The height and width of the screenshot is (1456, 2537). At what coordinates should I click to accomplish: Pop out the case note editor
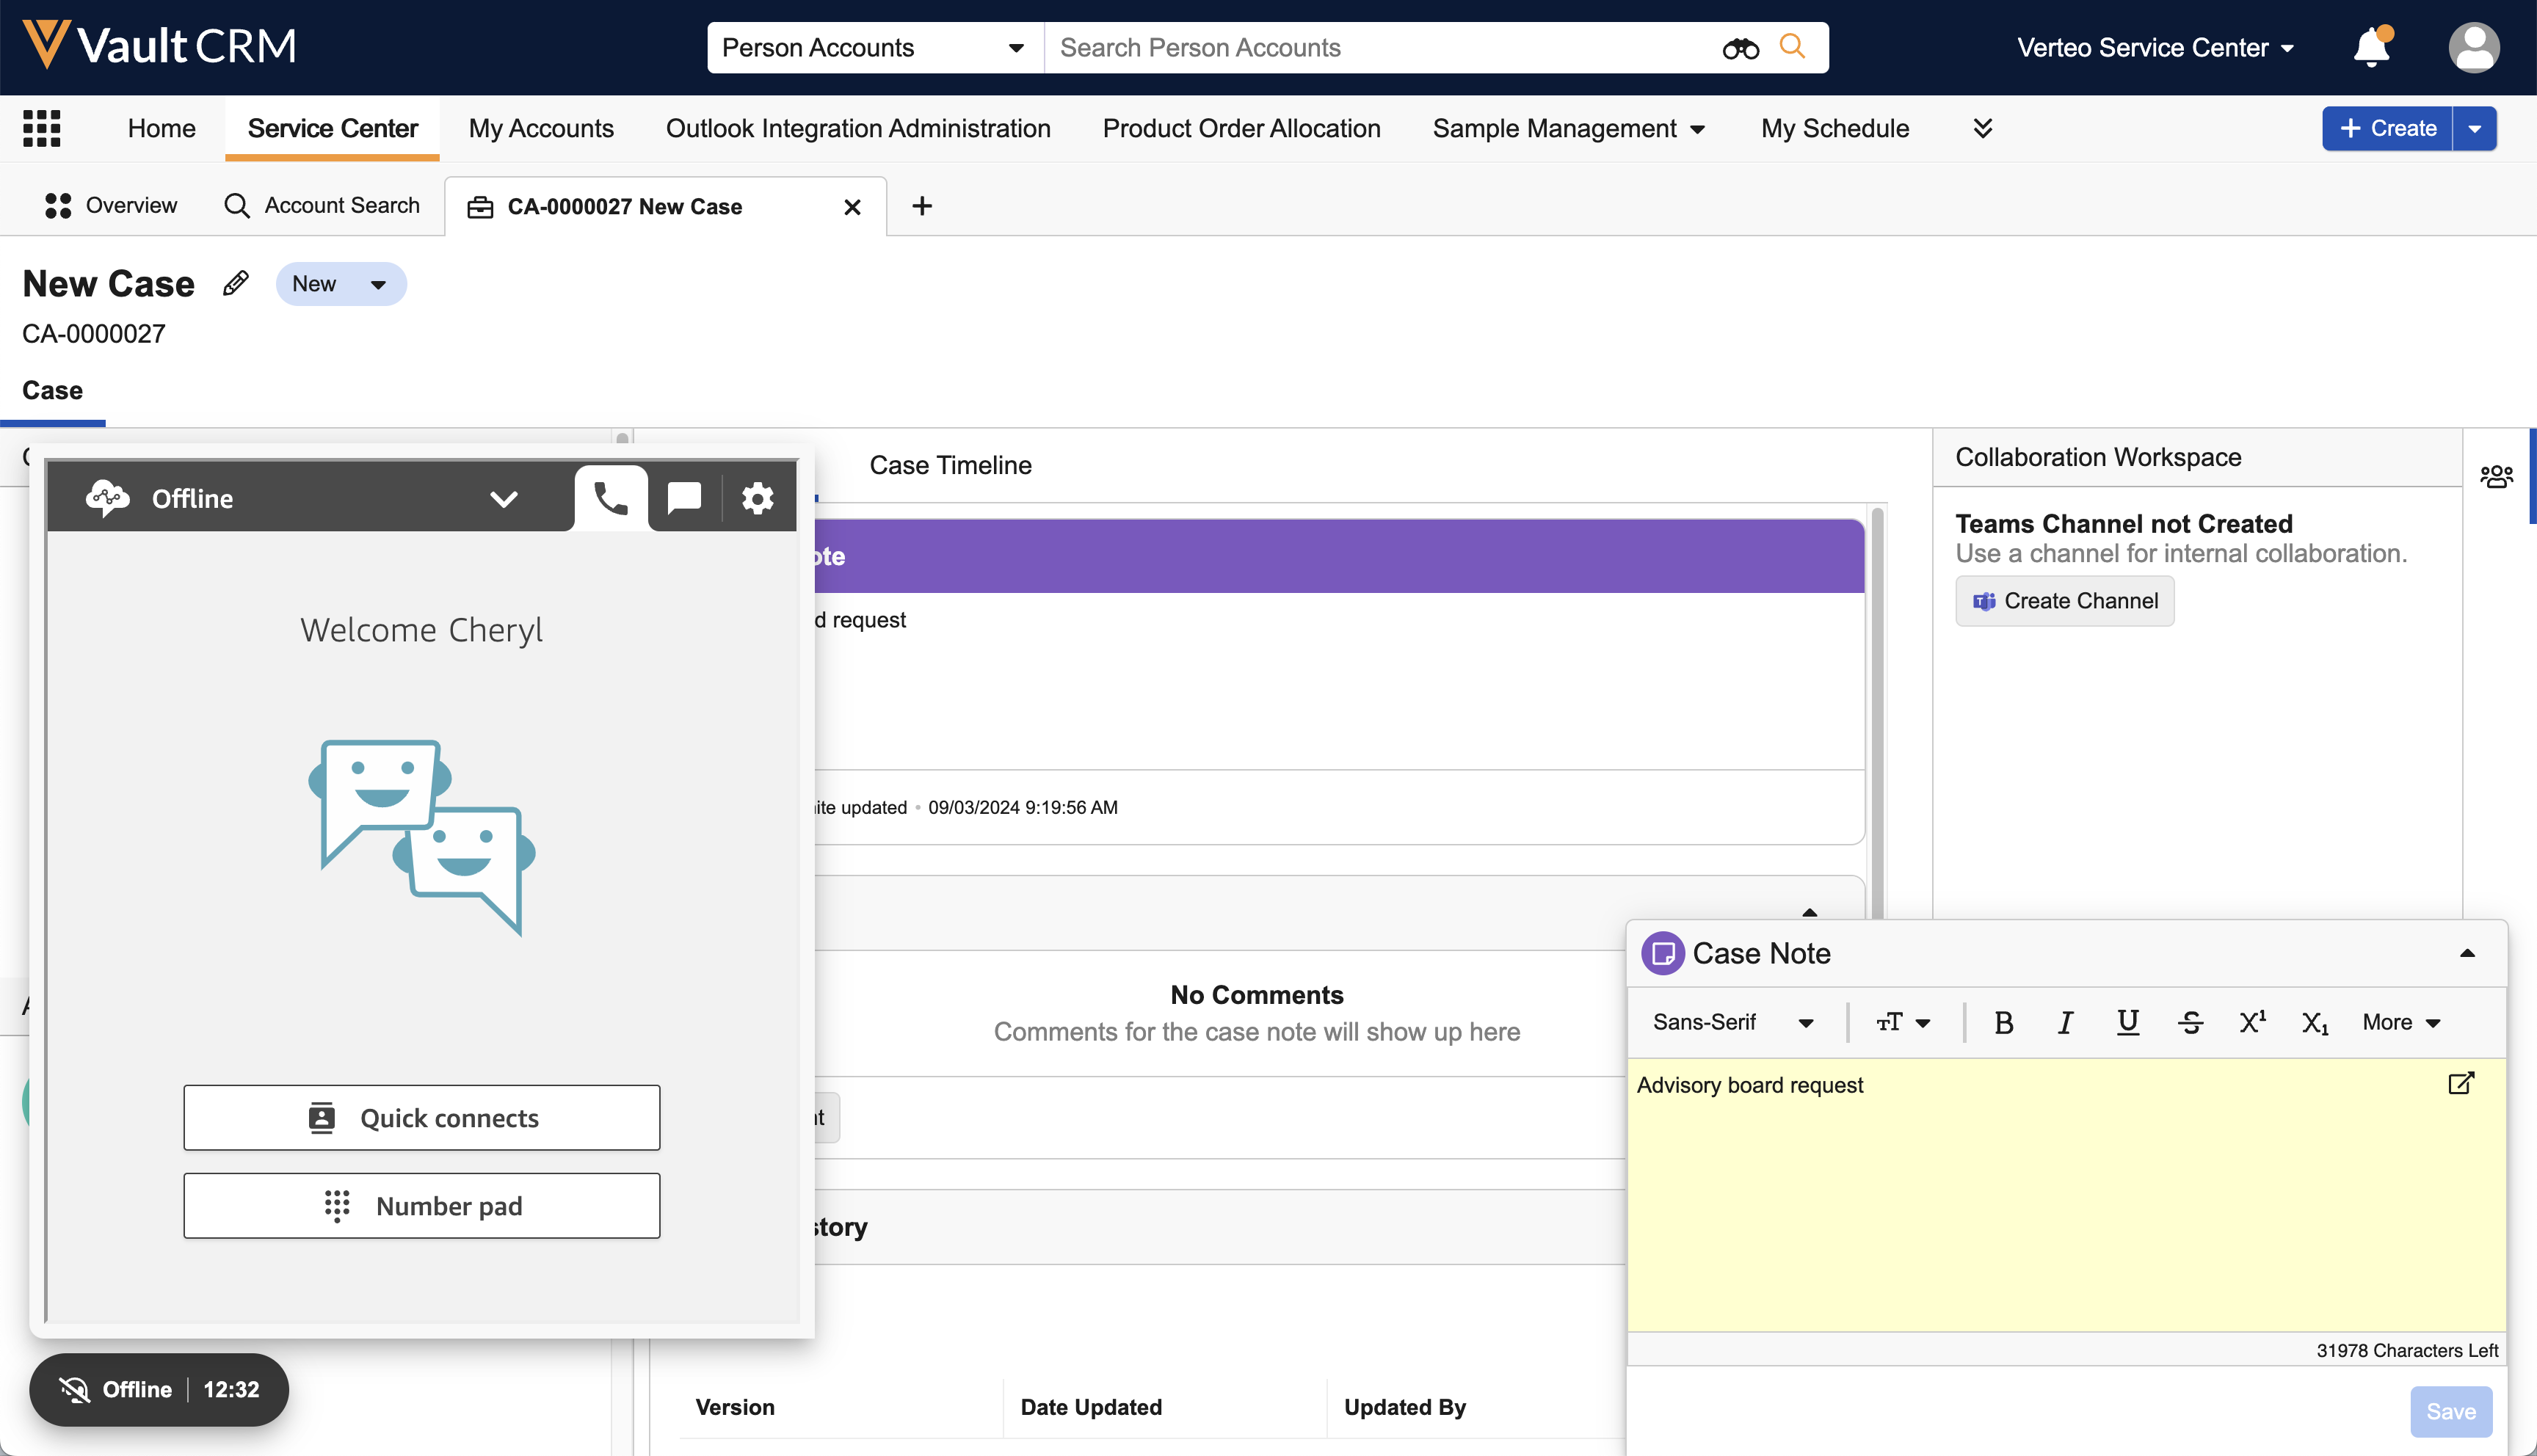point(2460,1084)
